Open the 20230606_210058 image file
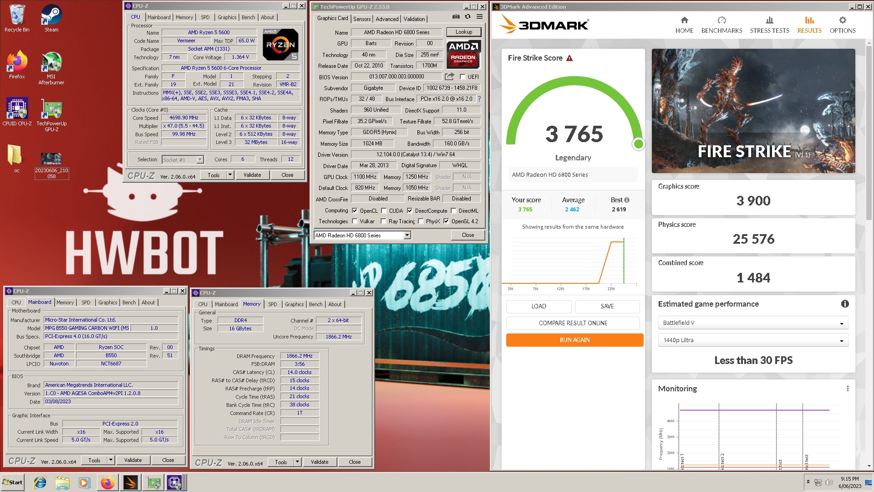The height and width of the screenshot is (492, 874). pos(51,166)
